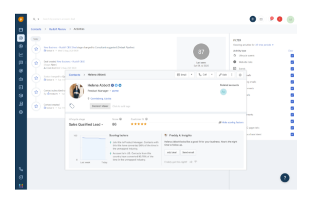Click the Customer fit star rating

tap(138, 124)
